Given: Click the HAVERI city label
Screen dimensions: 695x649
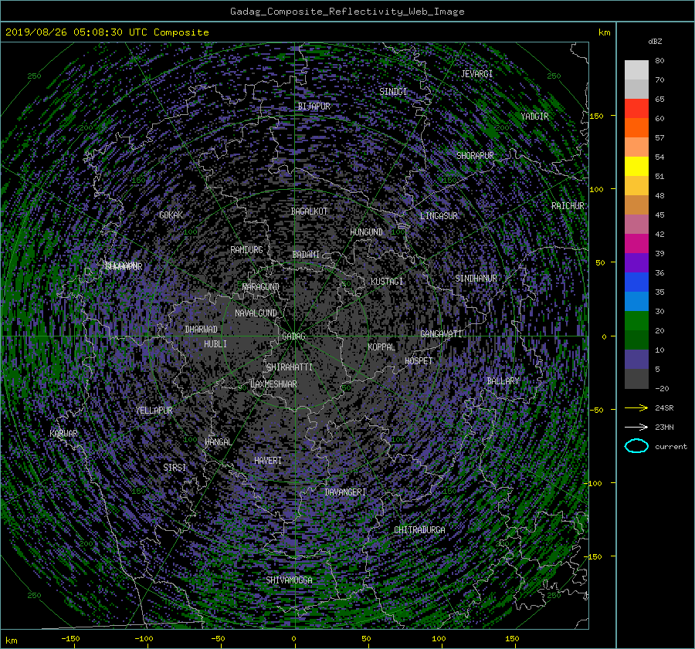Looking at the screenshot, I should (268, 461).
